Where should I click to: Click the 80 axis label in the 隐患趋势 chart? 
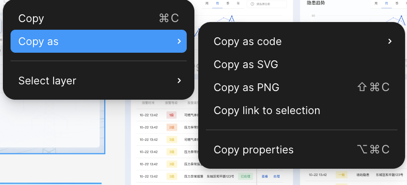(313, 16)
